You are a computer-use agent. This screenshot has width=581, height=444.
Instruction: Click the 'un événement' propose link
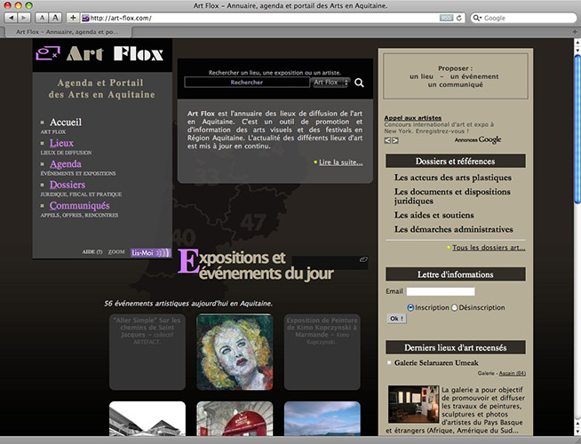(474, 76)
